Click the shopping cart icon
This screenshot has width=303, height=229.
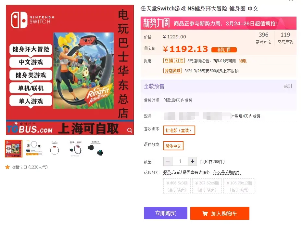(205, 213)
